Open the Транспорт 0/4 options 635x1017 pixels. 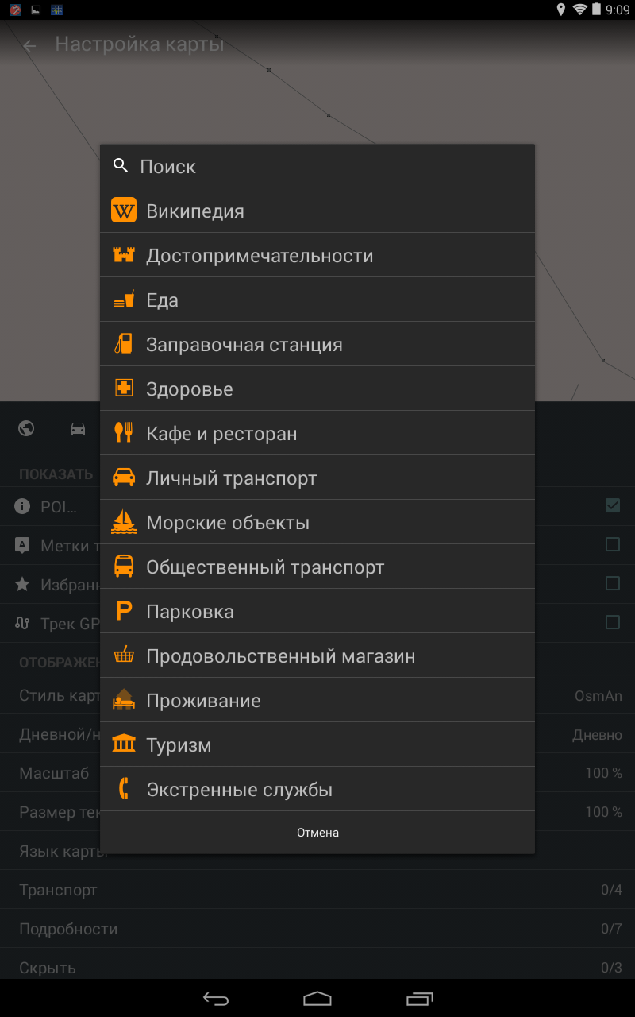[317, 890]
